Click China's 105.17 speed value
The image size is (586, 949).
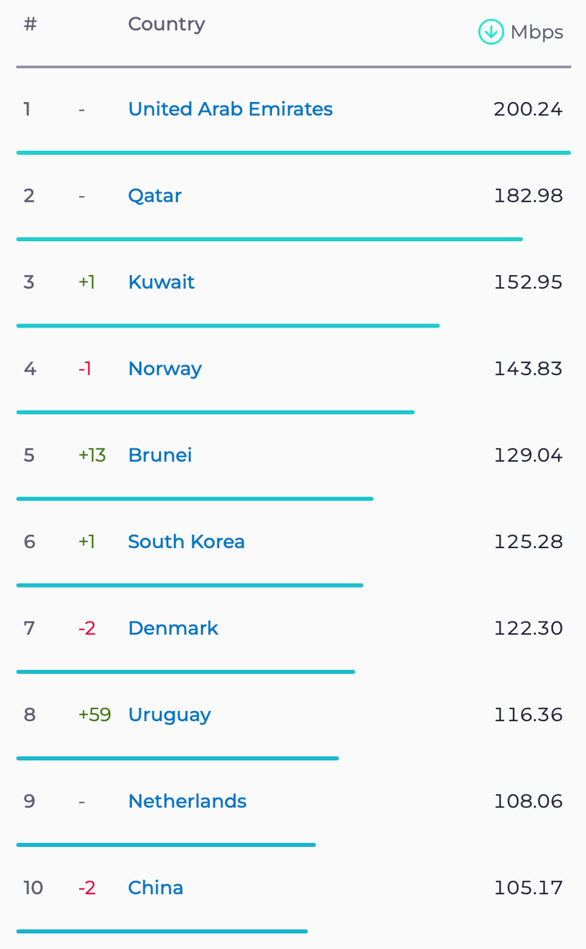tap(528, 887)
